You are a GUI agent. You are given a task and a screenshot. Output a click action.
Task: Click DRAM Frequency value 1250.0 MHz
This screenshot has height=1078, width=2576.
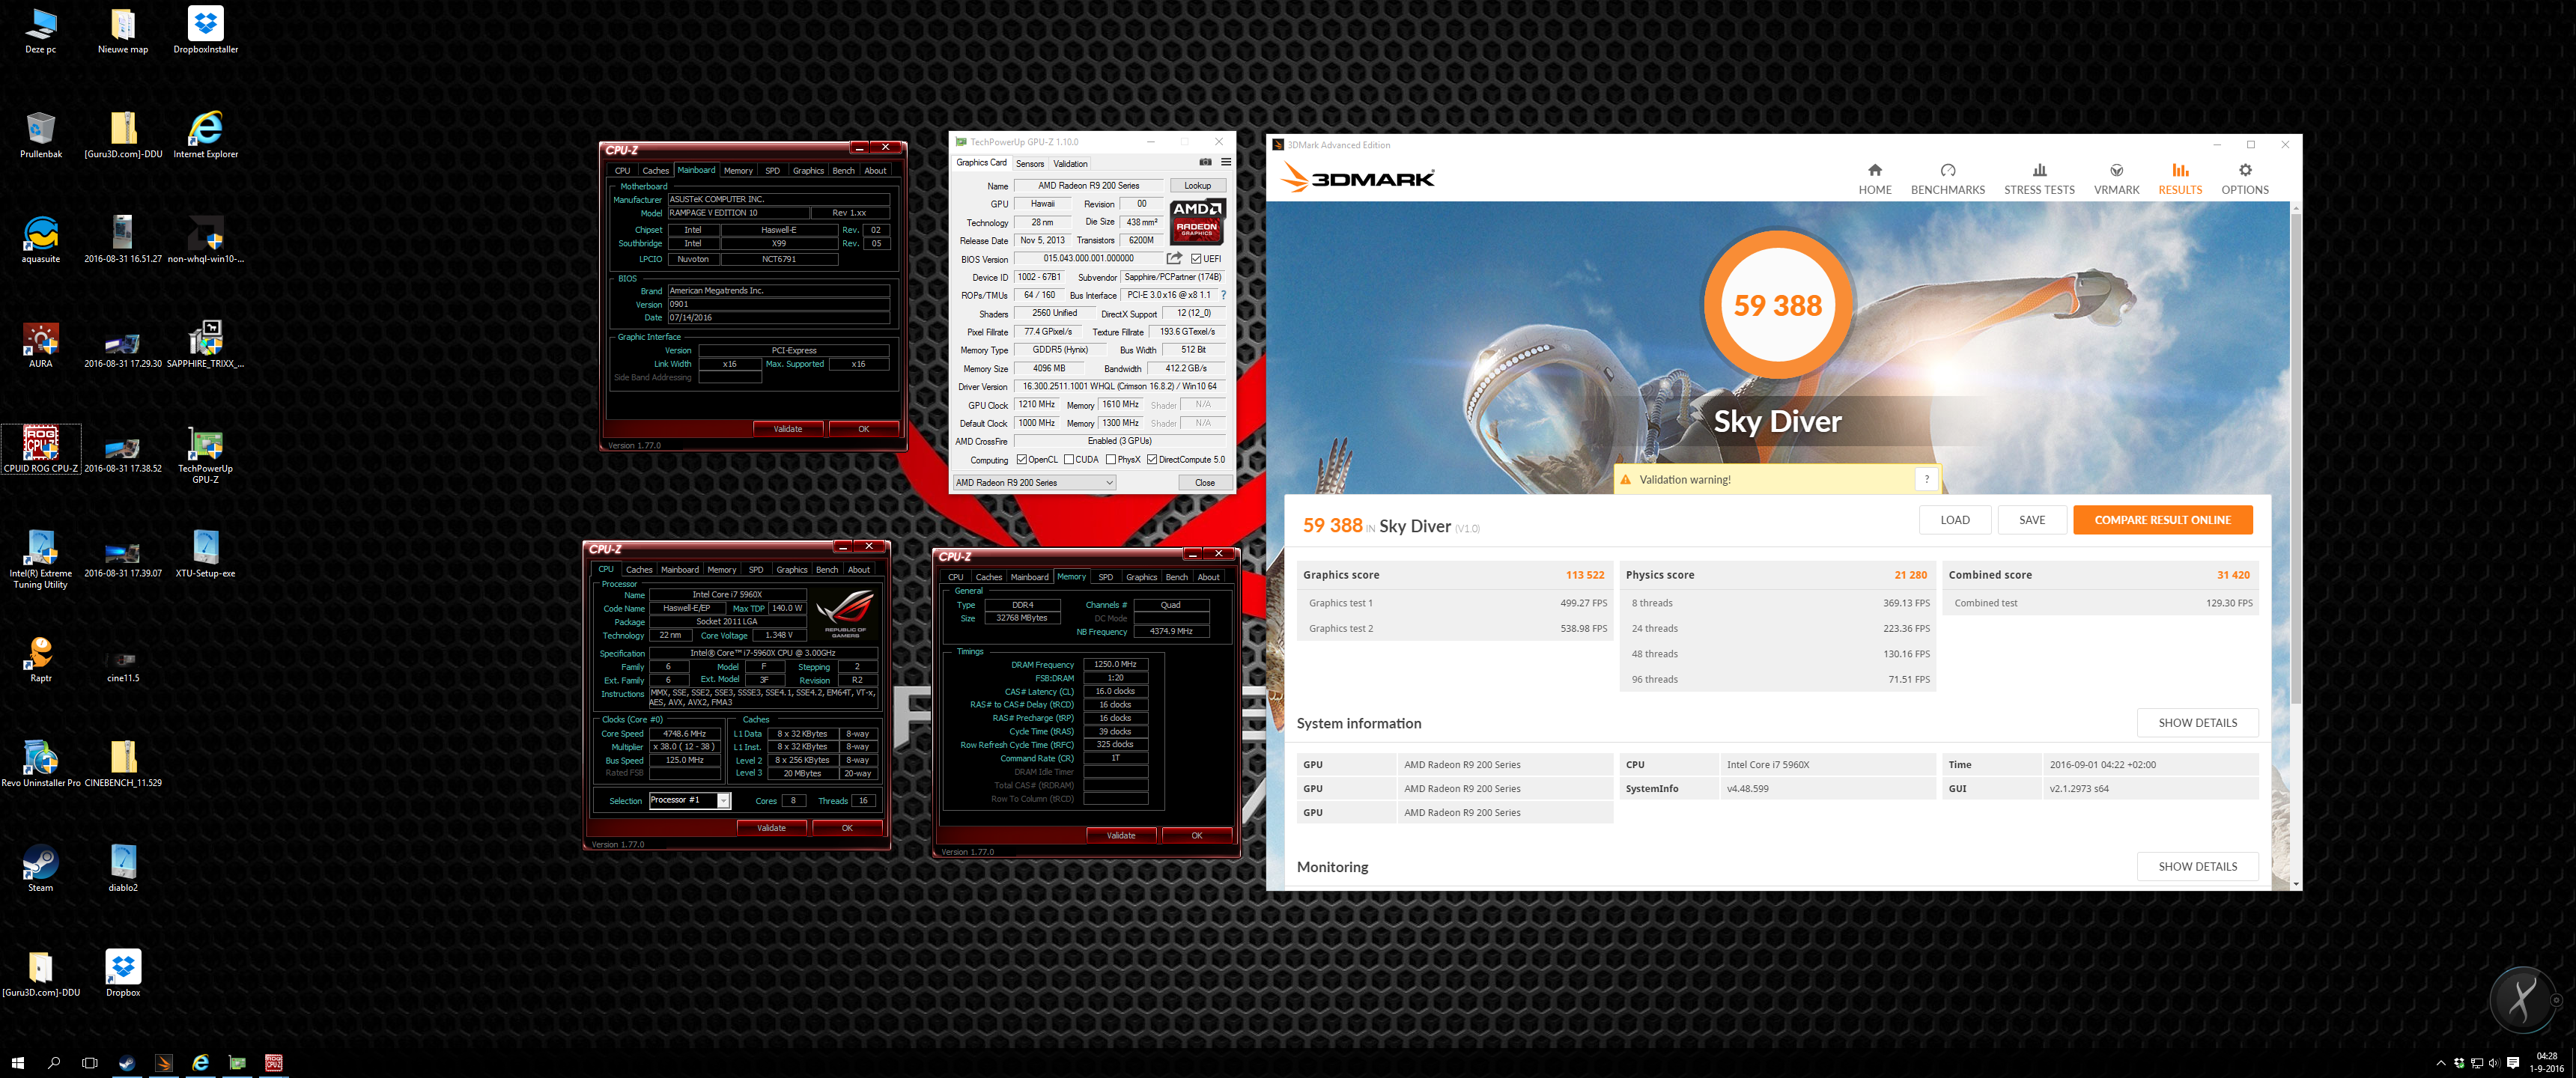(1115, 664)
